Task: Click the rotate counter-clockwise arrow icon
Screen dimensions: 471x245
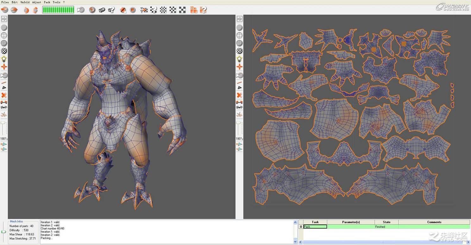Action: click(x=26, y=10)
